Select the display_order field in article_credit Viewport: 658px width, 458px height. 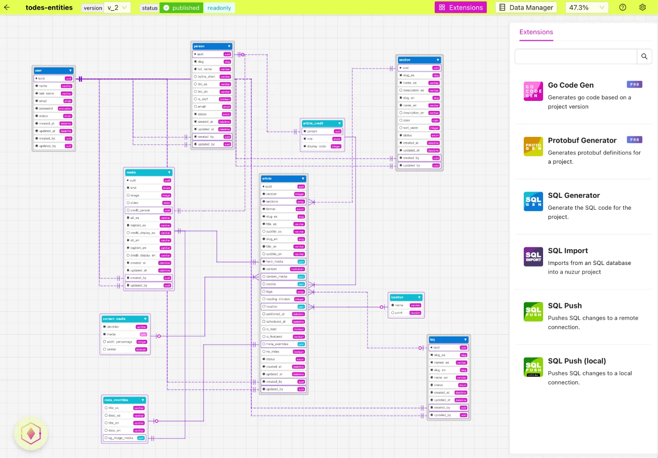pyautogui.click(x=322, y=147)
